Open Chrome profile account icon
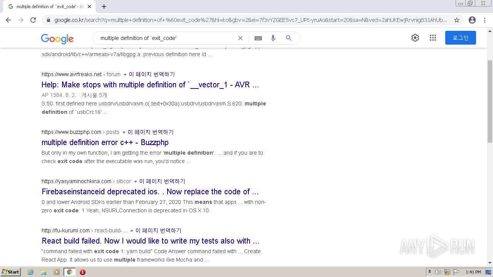 coord(472,20)
